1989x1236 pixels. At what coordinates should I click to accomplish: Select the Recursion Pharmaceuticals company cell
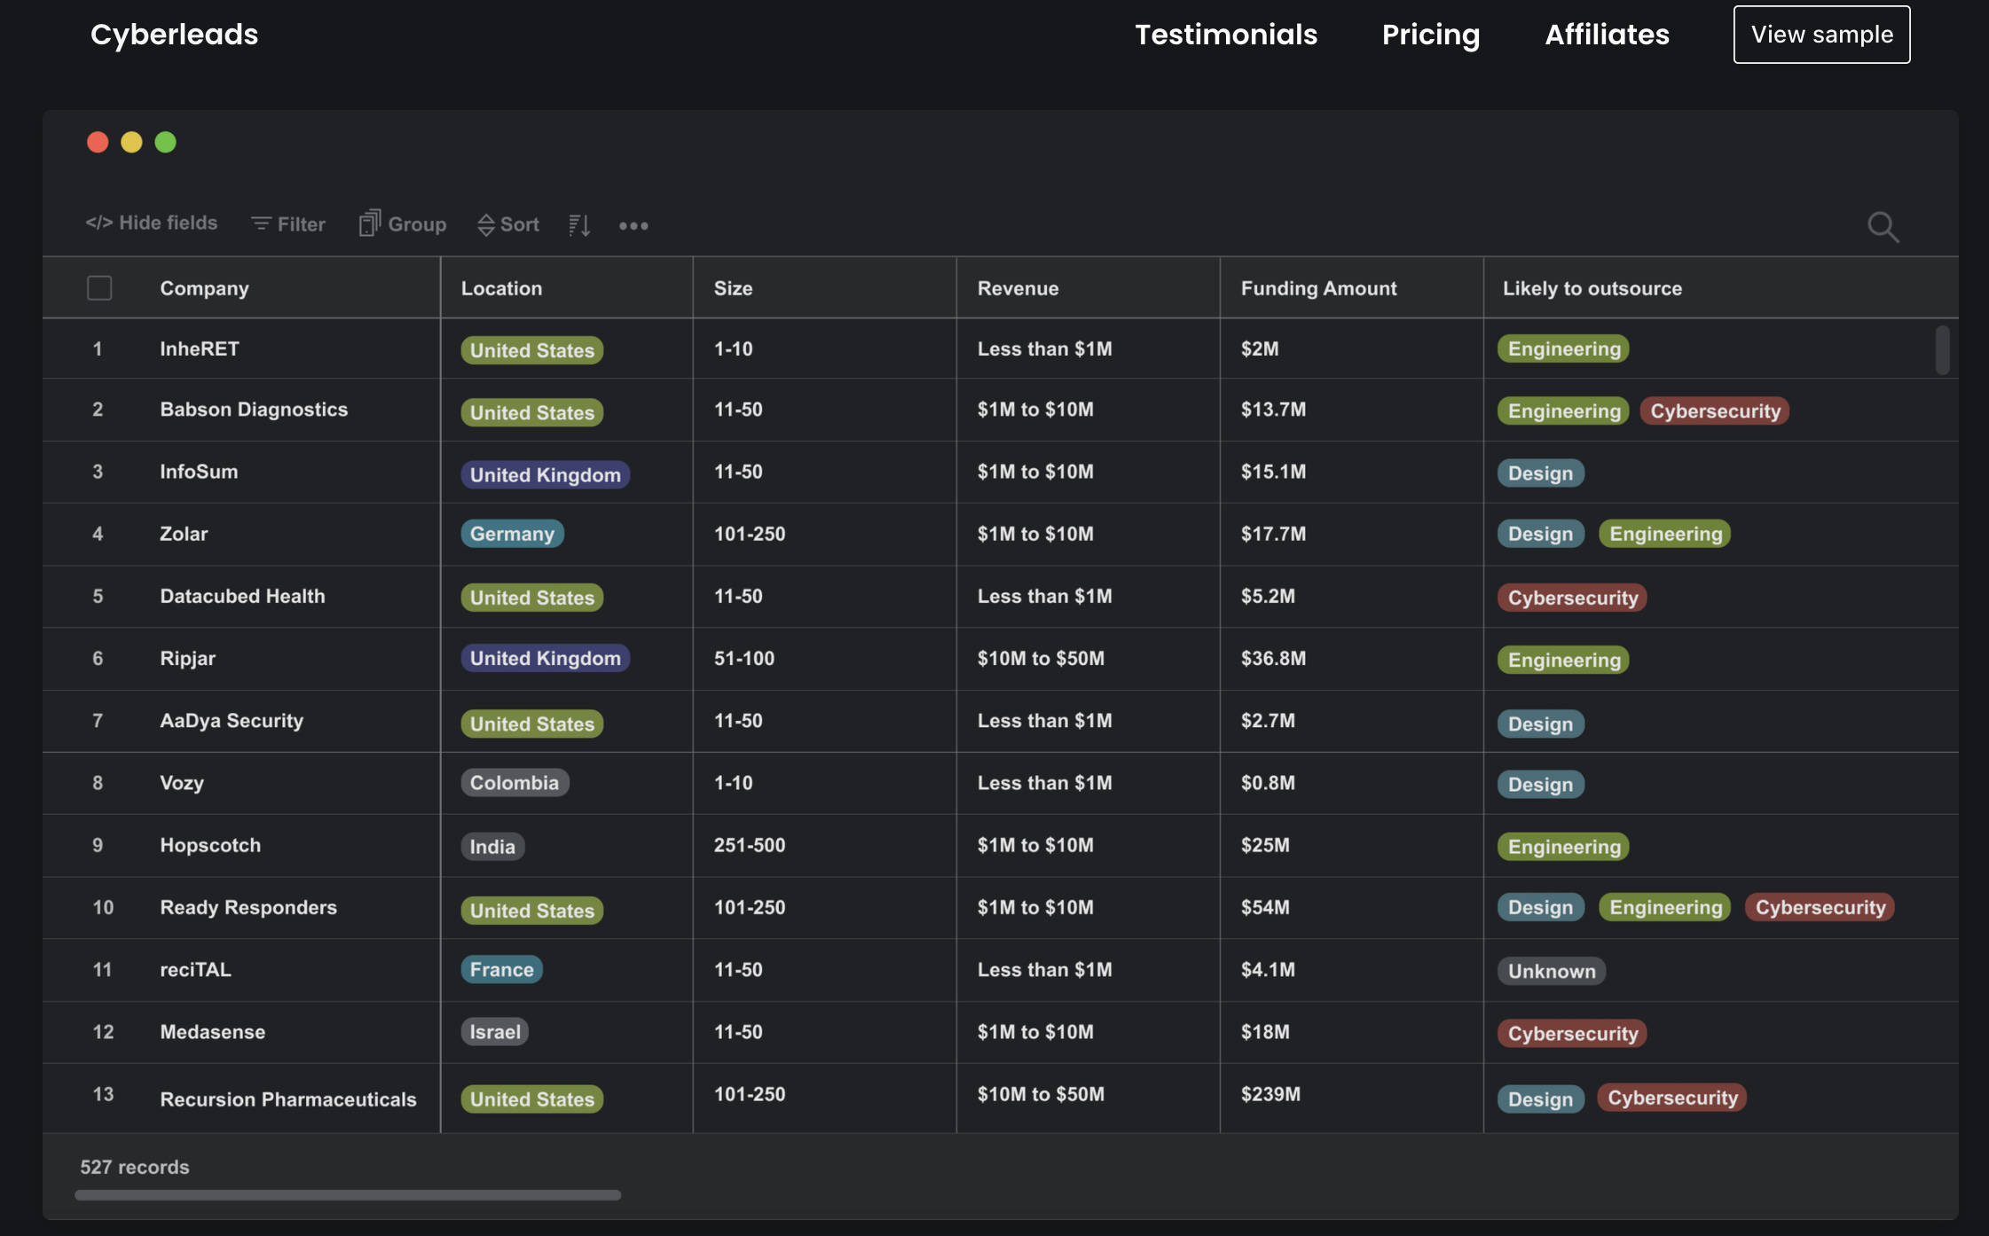click(x=287, y=1099)
